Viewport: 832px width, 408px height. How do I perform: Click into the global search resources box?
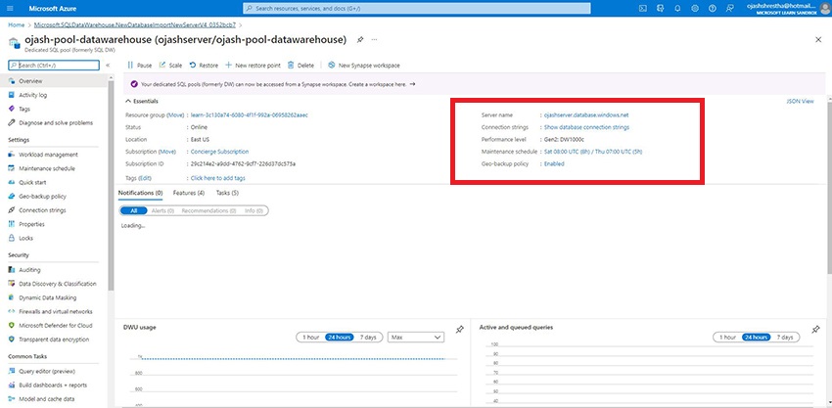point(417,9)
